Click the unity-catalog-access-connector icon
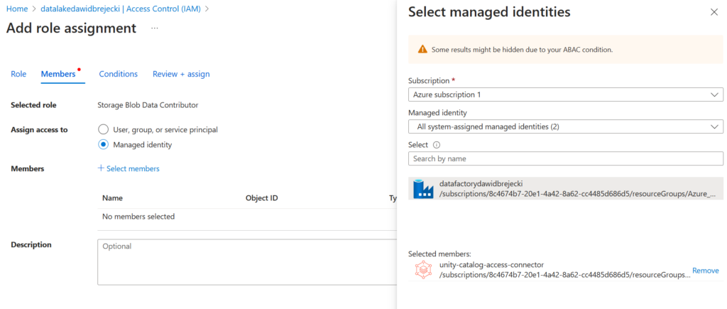This screenshot has height=309, width=727. pyautogui.click(x=423, y=270)
